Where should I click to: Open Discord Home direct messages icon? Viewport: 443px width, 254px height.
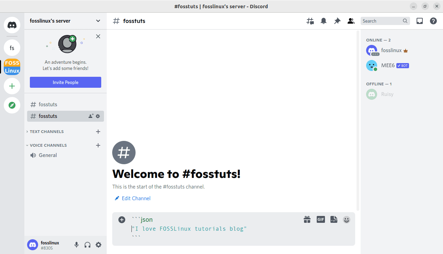point(12,25)
